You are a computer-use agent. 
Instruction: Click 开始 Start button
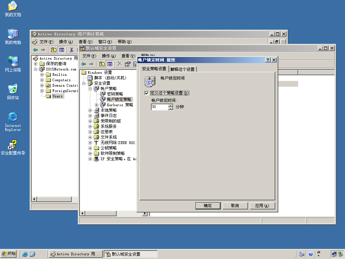[x=8, y=254]
